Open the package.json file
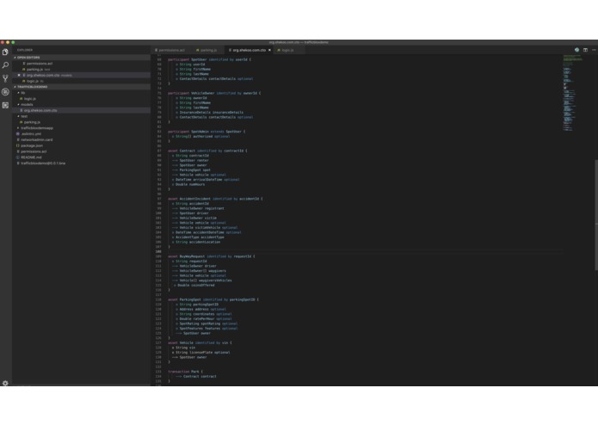 tap(32, 145)
